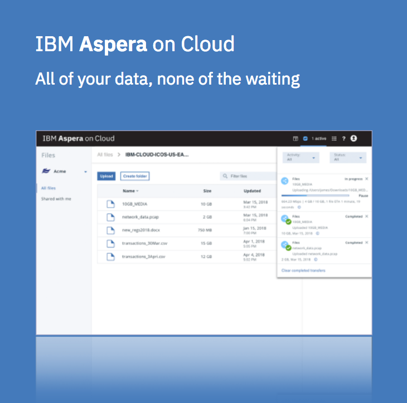Click Clear completed transfers link
This screenshot has height=403, width=407.
[x=303, y=271]
